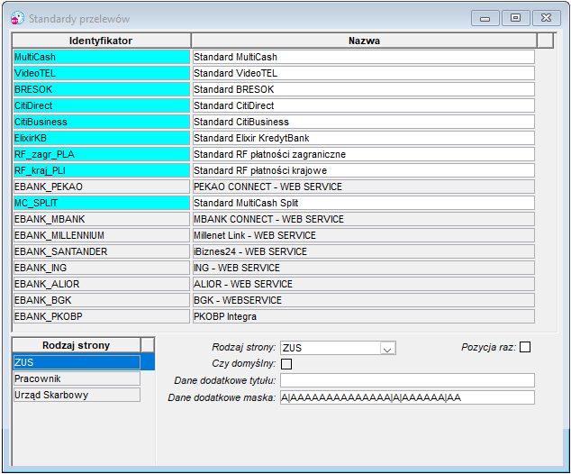Viewport: 571px width, 474px height.
Task: Click the Rodzaj strony column header
Action: (77, 345)
